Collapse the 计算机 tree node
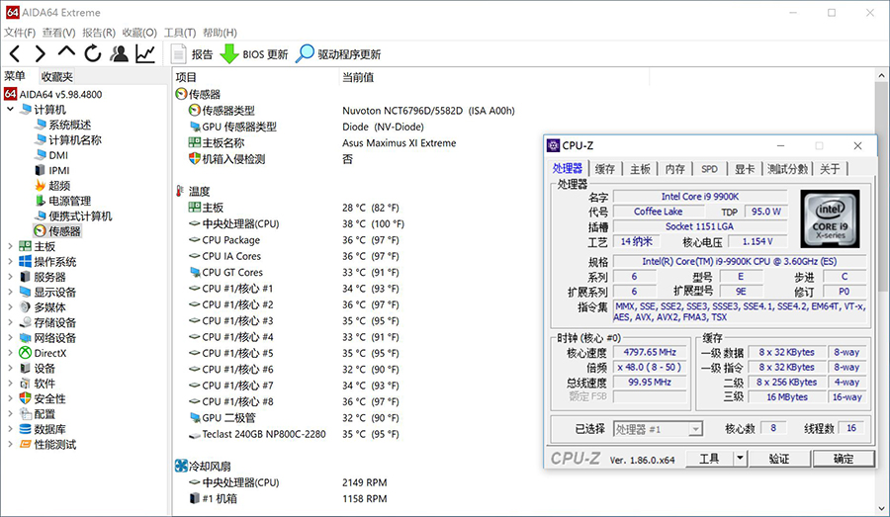This screenshot has width=890, height=517. click(x=11, y=110)
